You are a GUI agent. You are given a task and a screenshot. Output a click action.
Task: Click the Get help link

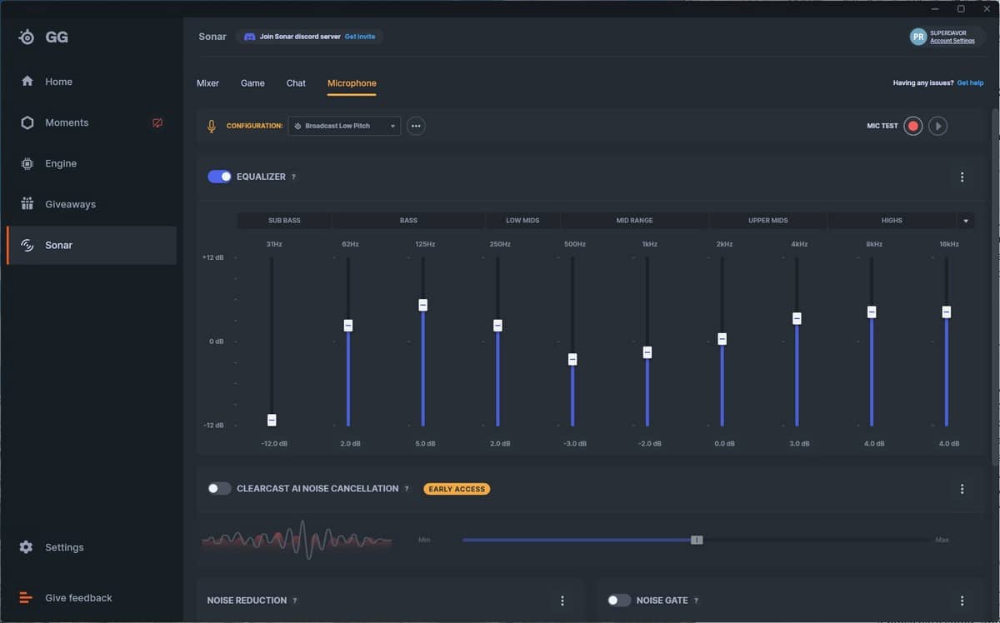point(970,83)
